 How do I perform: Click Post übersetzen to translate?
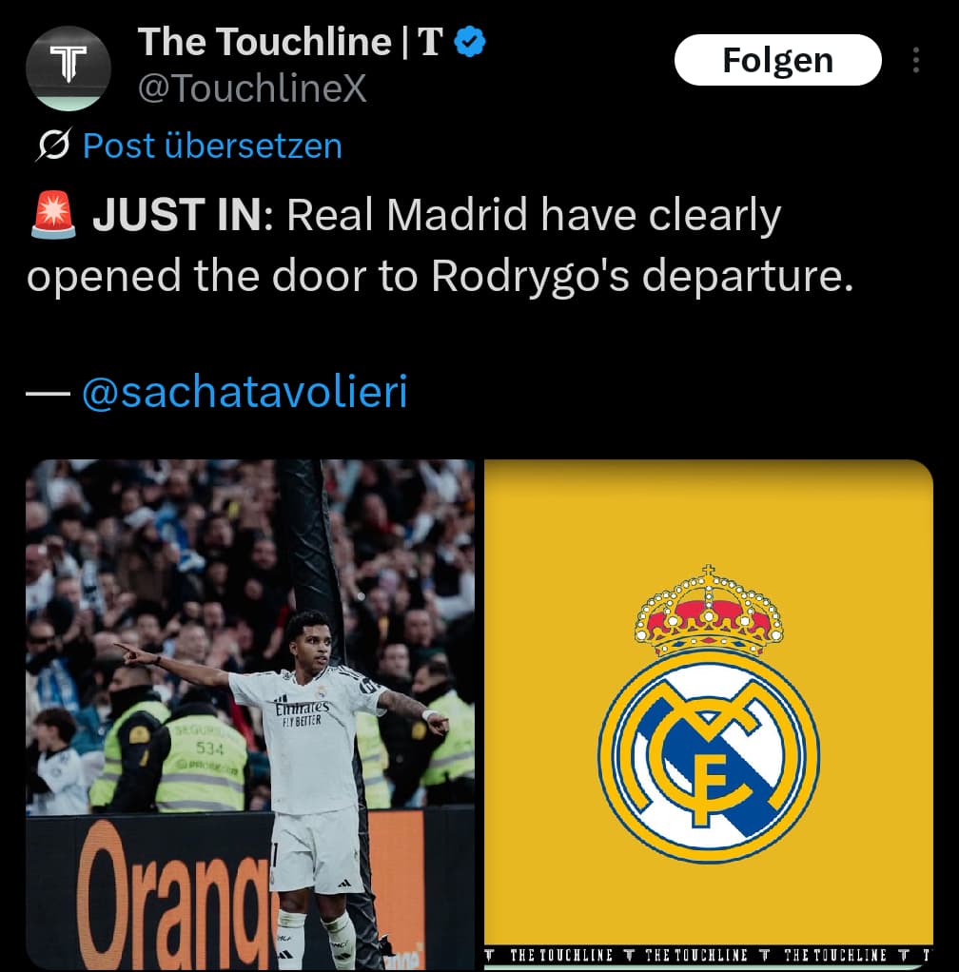click(212, 146)
